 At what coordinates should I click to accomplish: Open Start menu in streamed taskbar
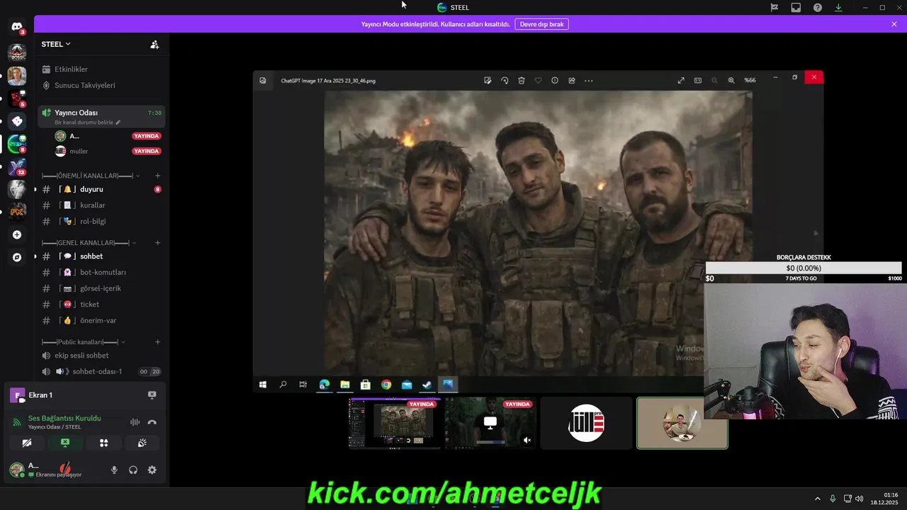click(263, 385)
